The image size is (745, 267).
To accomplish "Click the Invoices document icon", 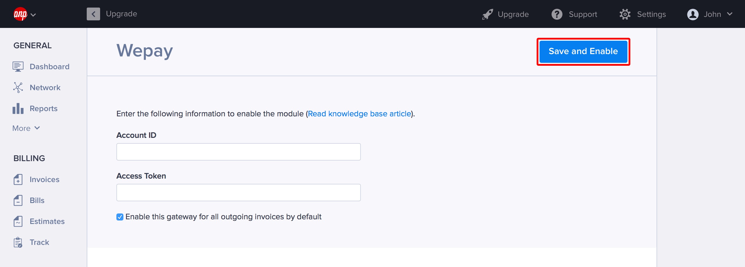I will 18,179.
